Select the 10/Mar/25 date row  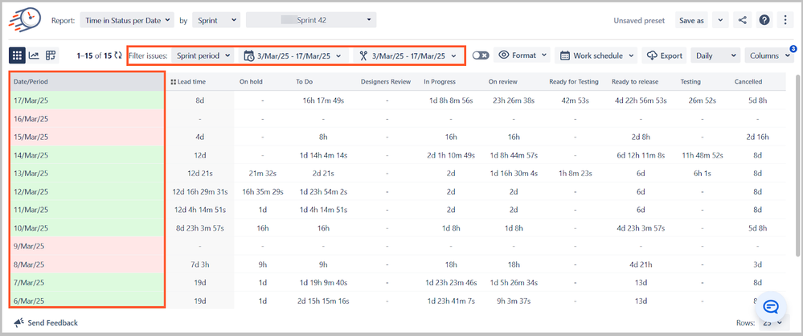coord(88,228)
